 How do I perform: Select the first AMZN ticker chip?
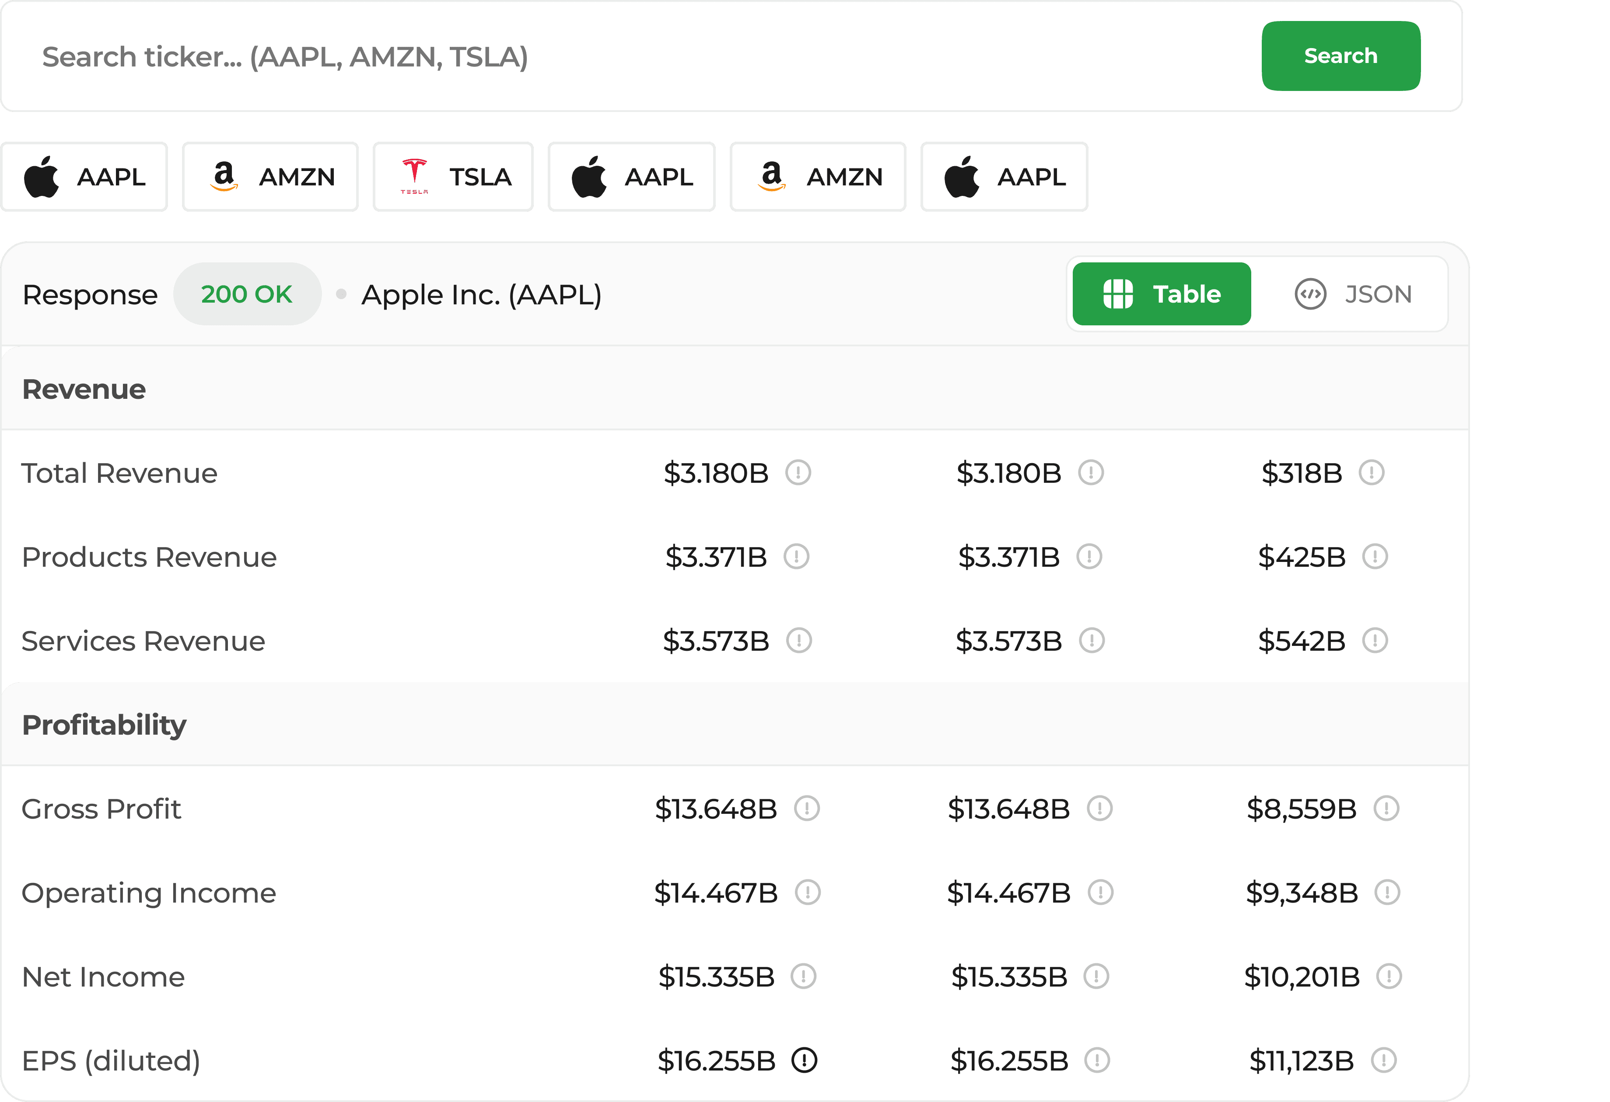270,177
